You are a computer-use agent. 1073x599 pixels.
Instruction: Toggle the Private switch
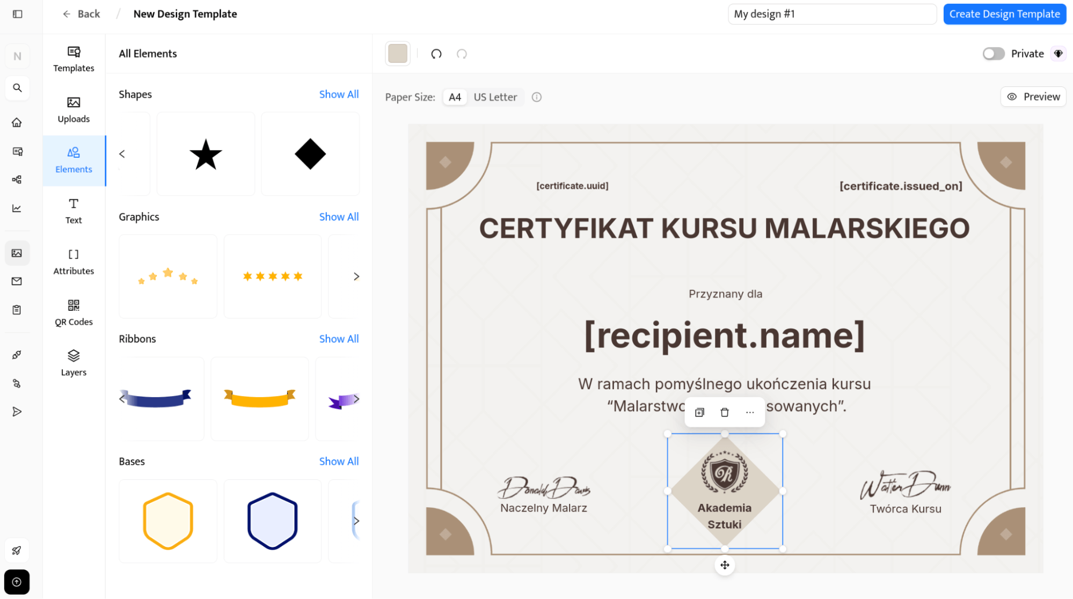pos(994,54)
